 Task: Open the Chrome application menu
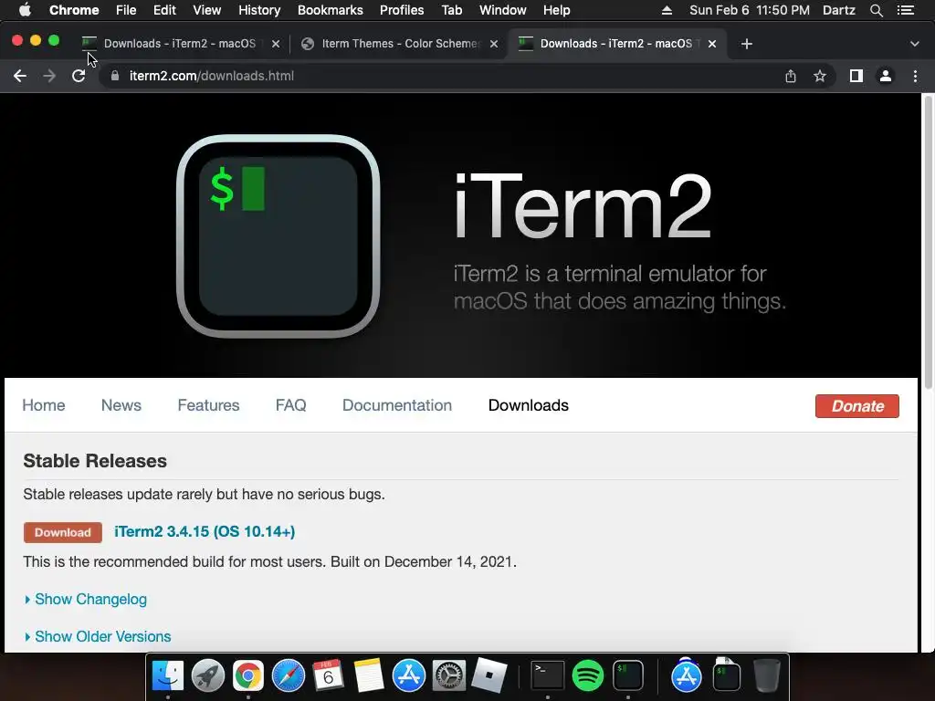[x=74, y=10]
